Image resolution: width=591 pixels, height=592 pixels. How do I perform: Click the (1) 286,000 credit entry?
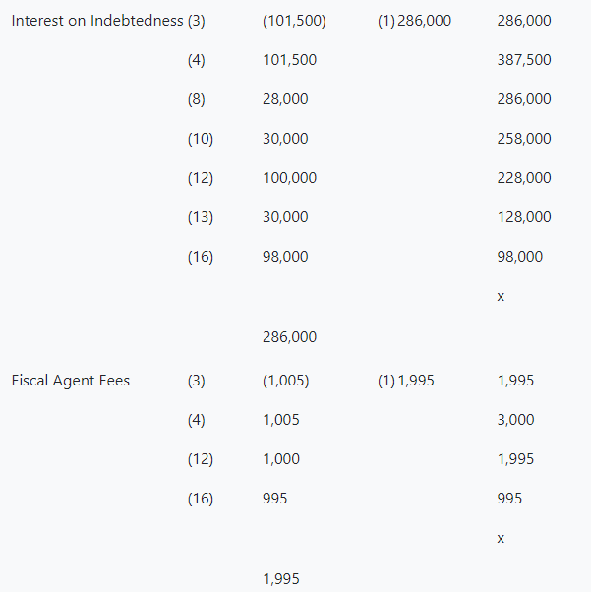coord(414,21)
